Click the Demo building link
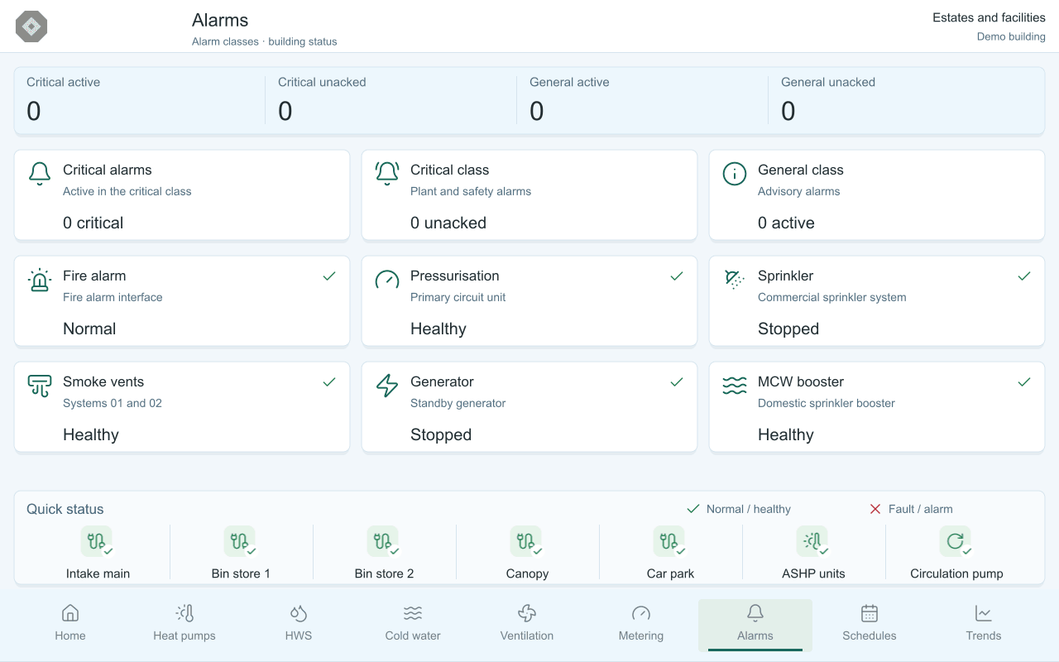Viewport: 1059px width, 662px height. pyautogui.click(x=1011, y=36)
